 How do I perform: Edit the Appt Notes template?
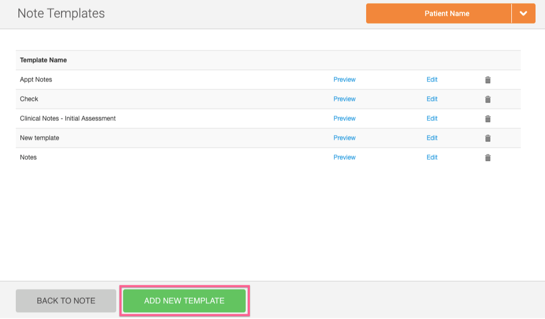tap(432, 79)
